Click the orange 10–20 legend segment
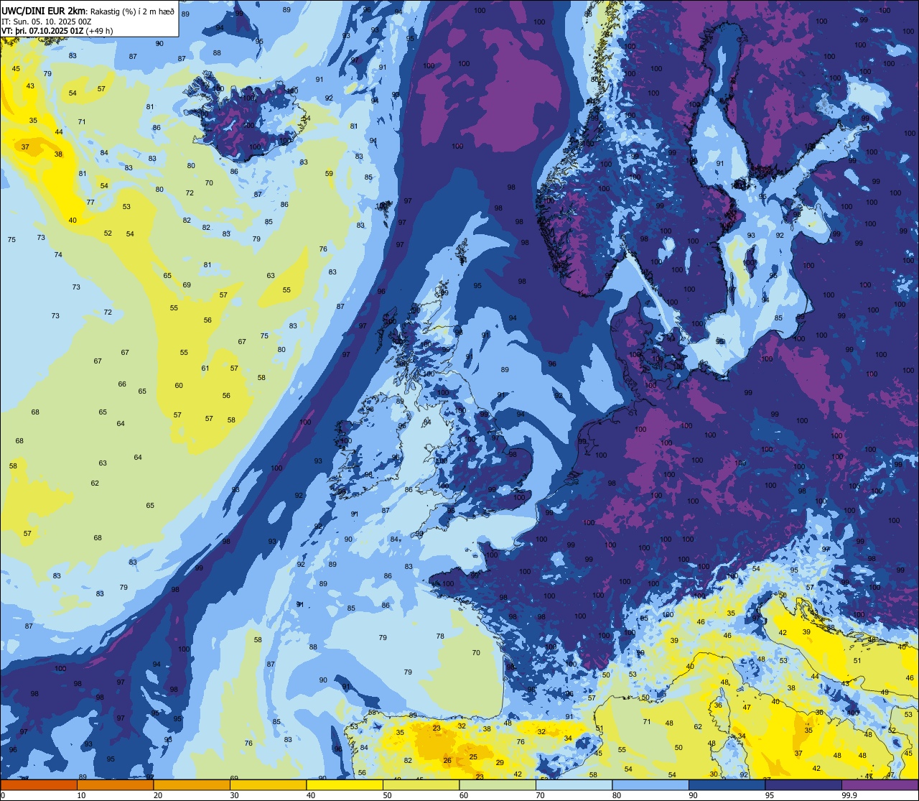Viewport: 919px width, 801px height. point(115,784)
